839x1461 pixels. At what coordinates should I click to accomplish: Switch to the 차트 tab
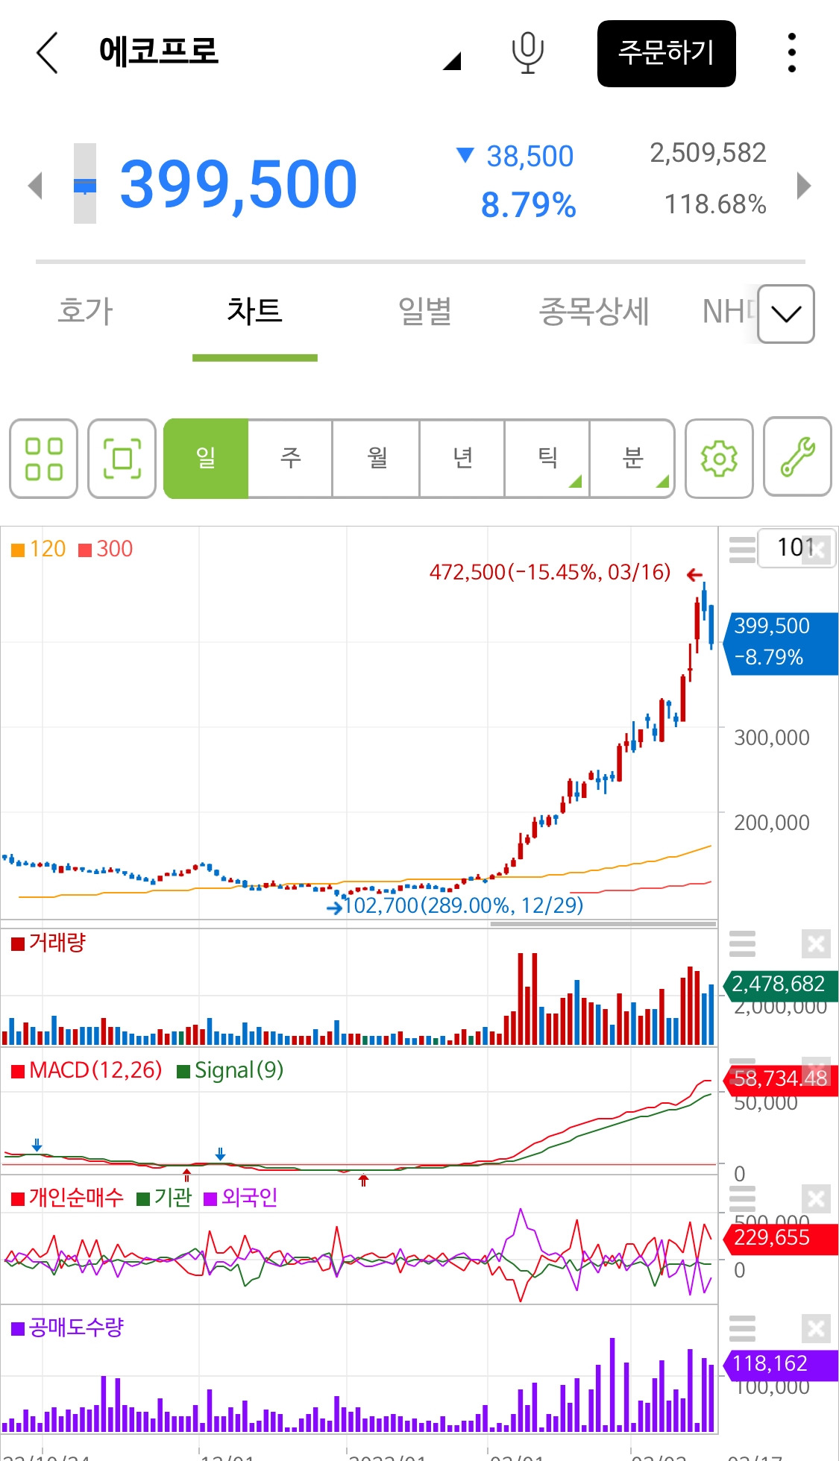(255, 311)
